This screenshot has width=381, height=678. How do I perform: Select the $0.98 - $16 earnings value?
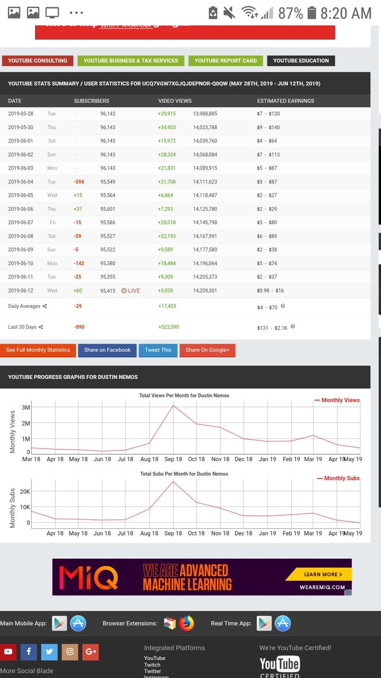[x=270, y=291]
